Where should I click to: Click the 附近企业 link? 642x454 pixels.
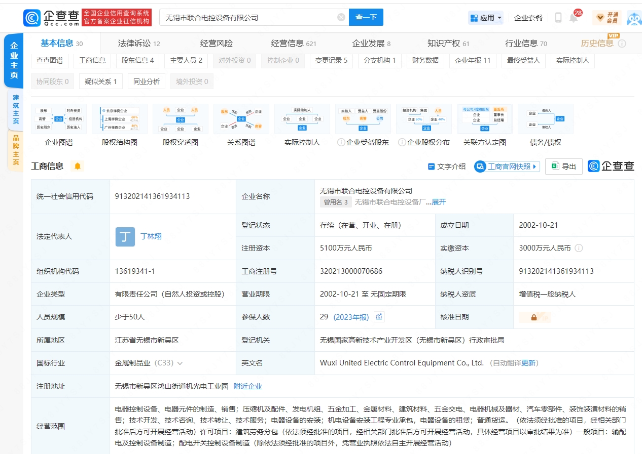coord(247,386)
